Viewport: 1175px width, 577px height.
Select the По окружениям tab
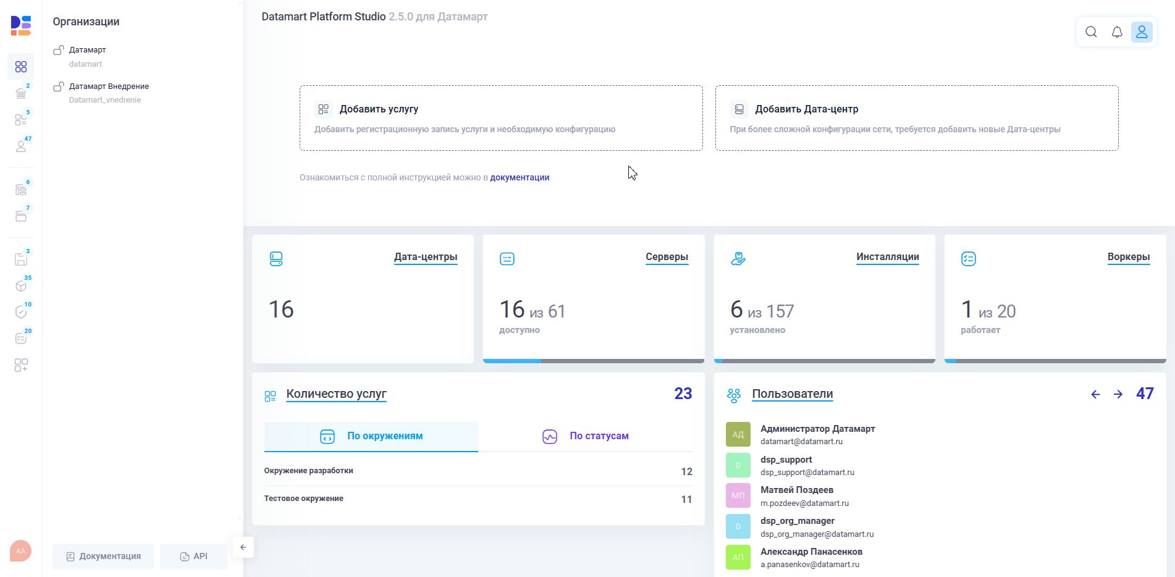371,436
